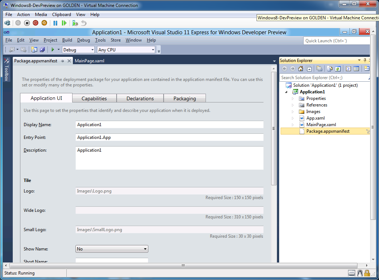Image resolution: width=379 pixels, height=280 pixels.
Task: Turn off the VM with the stop icon
Action: pos(27,23)
